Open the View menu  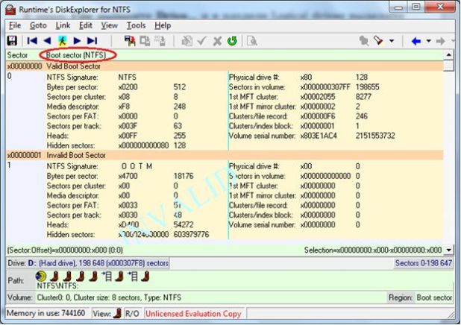[110, 25]
